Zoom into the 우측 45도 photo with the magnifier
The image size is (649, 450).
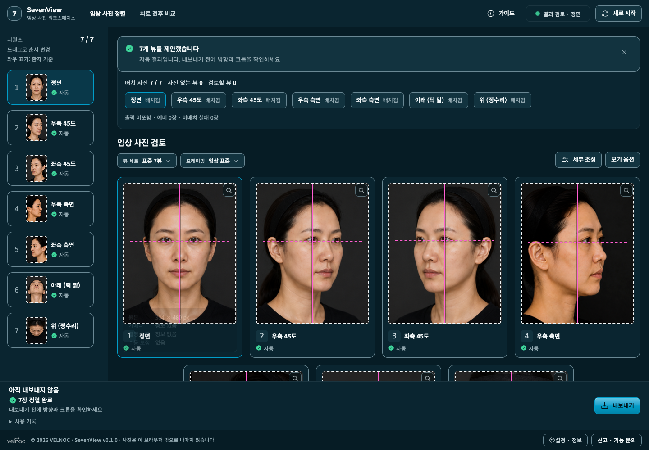pyautogui.click(x=361, y=190)
